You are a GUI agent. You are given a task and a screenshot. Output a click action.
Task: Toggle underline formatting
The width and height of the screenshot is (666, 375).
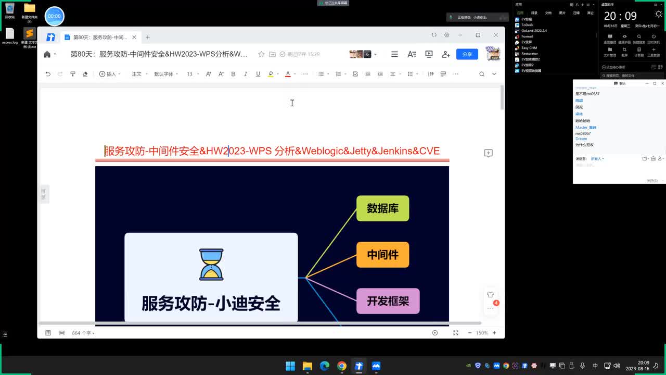coord(258,74)
